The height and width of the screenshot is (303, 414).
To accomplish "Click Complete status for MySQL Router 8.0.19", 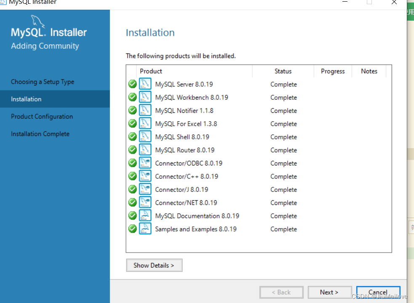I will (x=283, y=150).
